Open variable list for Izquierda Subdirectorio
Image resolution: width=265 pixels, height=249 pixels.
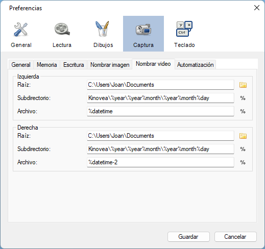[243, 98]
